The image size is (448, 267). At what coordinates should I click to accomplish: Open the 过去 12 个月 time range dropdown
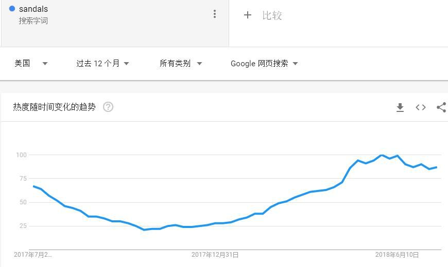click(x=102, y=64)
